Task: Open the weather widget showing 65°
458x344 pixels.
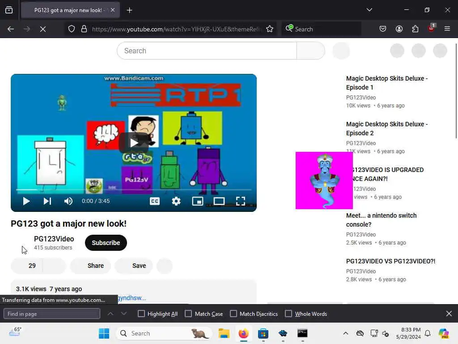Action: pos(15,332)
